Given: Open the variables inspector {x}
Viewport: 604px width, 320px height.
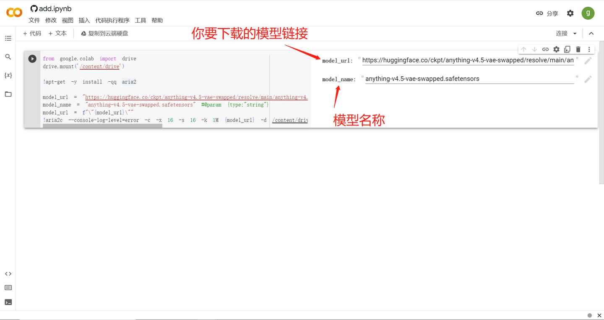Looking at the screenshot, I should (8, 75).
